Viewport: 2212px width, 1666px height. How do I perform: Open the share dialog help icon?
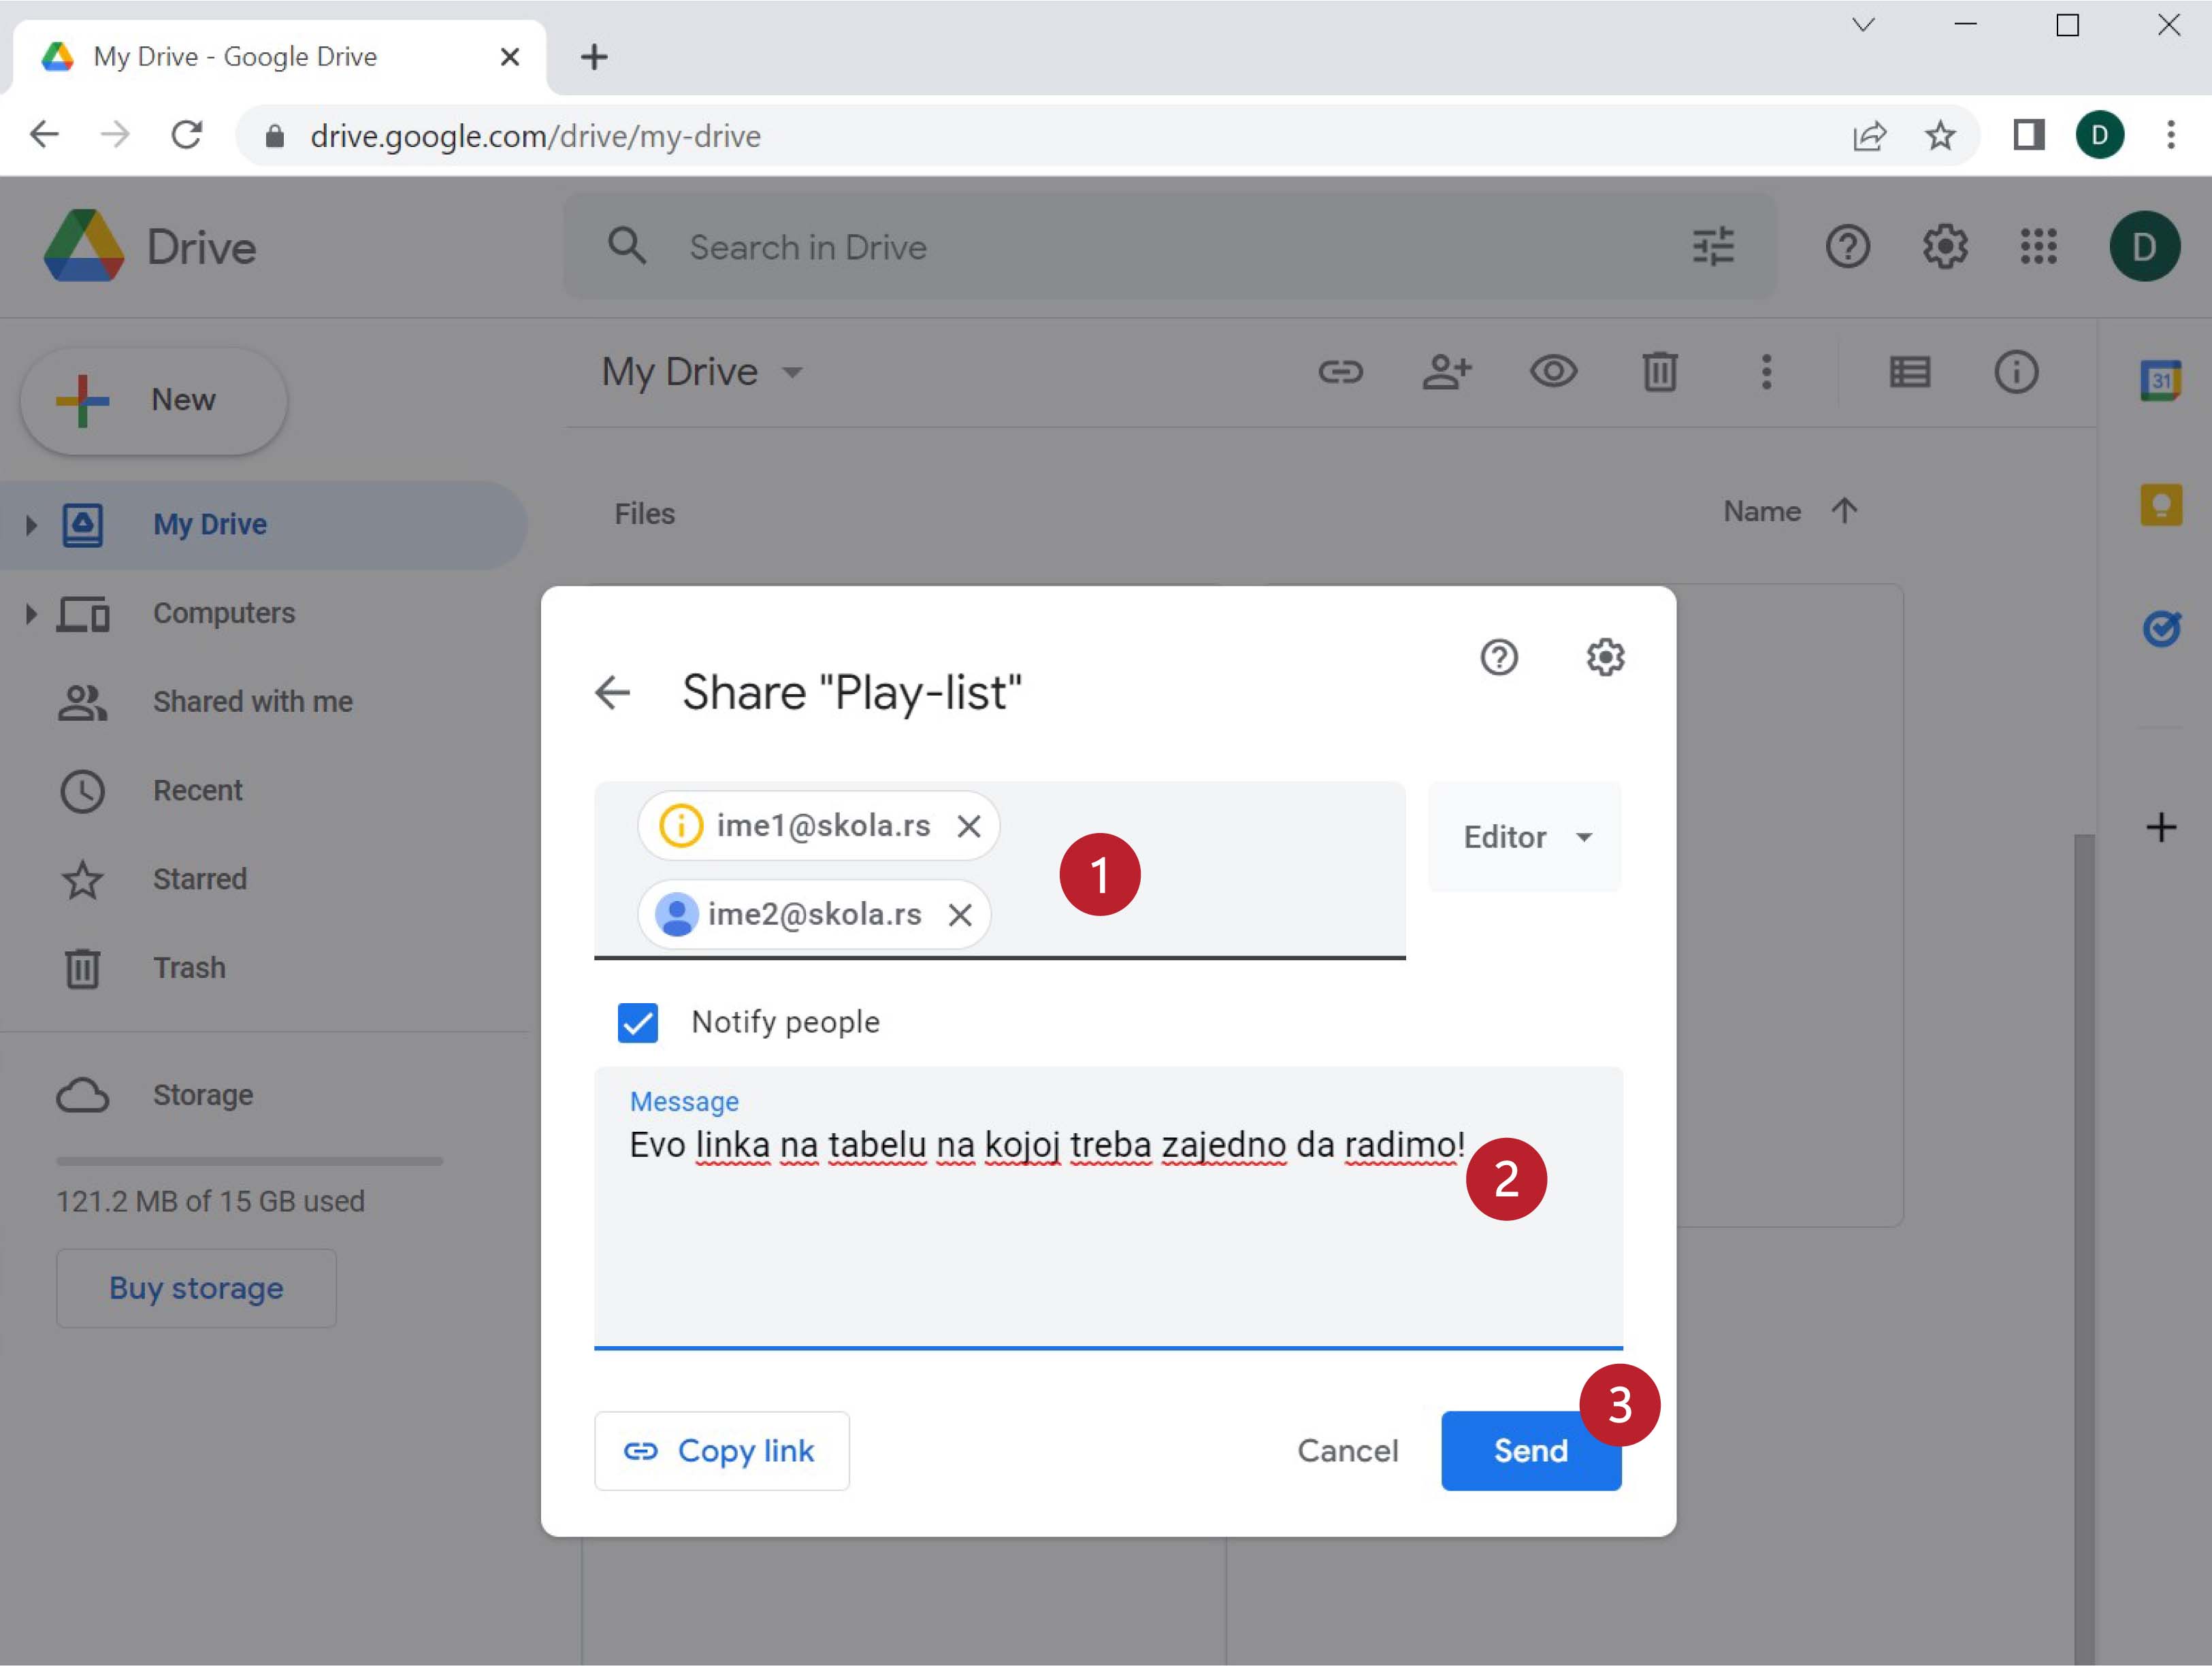1498,657
